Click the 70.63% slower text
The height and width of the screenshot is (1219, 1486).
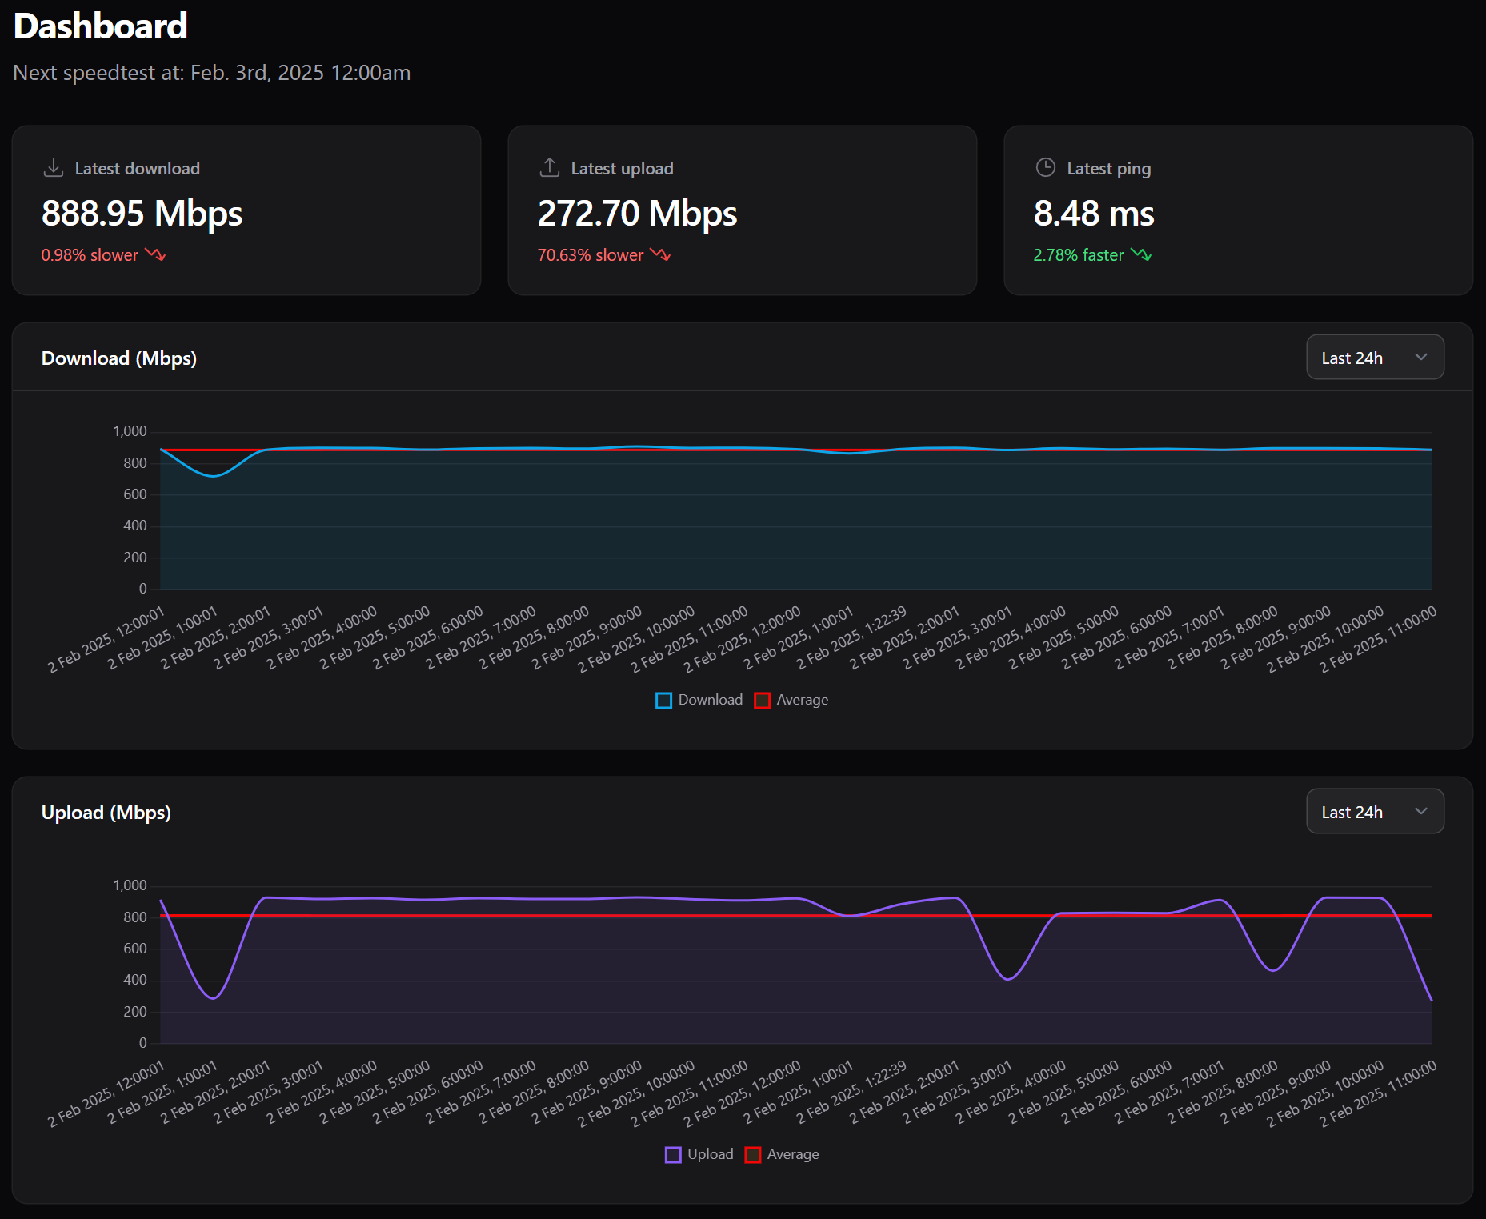591,255
